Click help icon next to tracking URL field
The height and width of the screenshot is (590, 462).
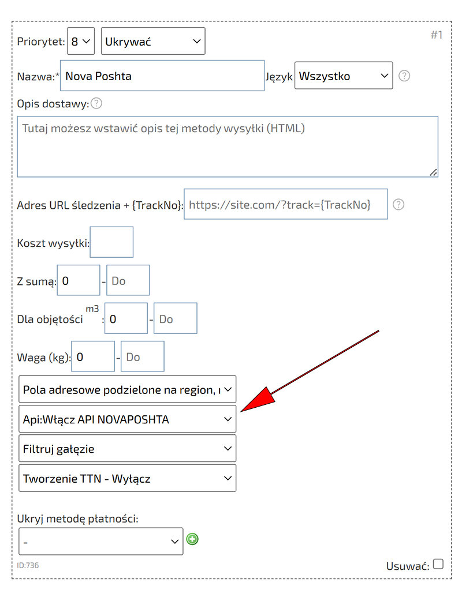(x=398, y=204)
